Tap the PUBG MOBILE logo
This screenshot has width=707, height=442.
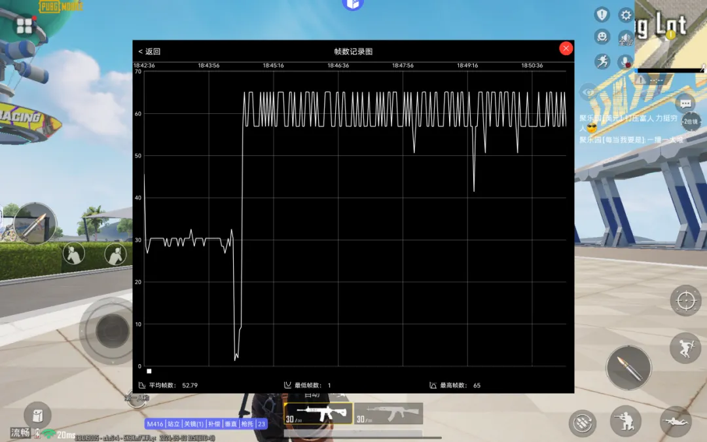tap(62, 7)
